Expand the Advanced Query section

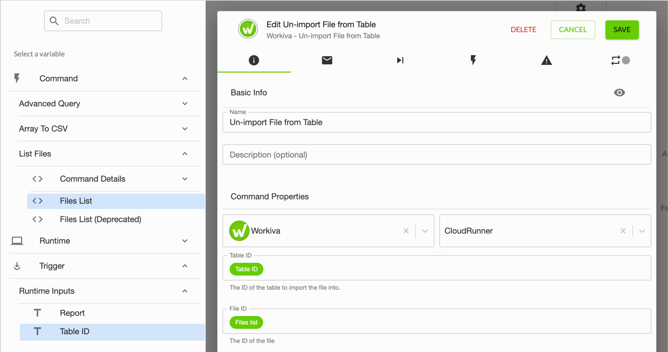point(185,104)
